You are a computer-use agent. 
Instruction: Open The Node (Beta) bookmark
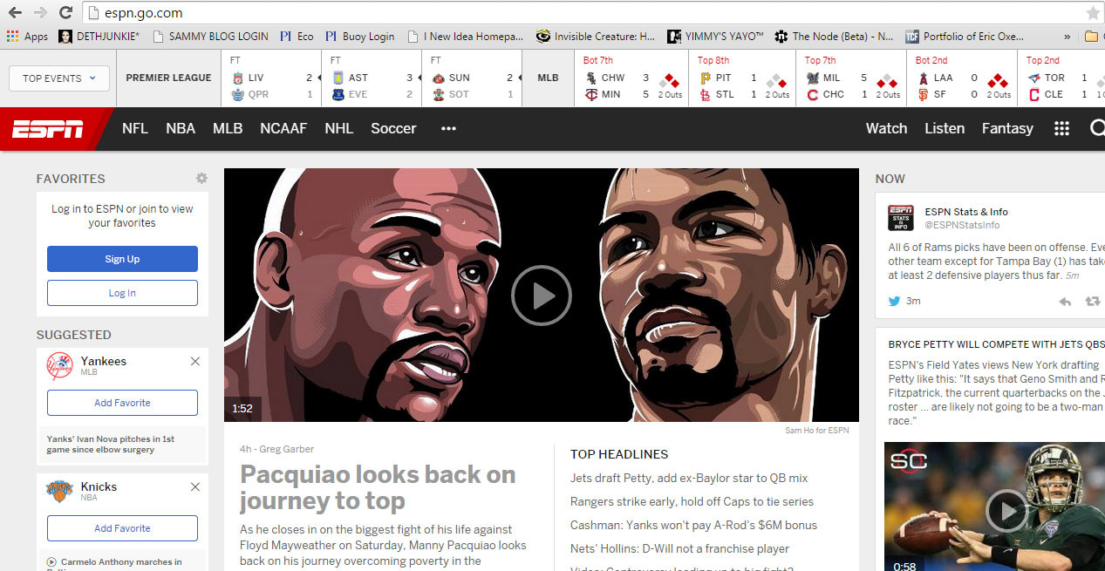click(834, 37)
